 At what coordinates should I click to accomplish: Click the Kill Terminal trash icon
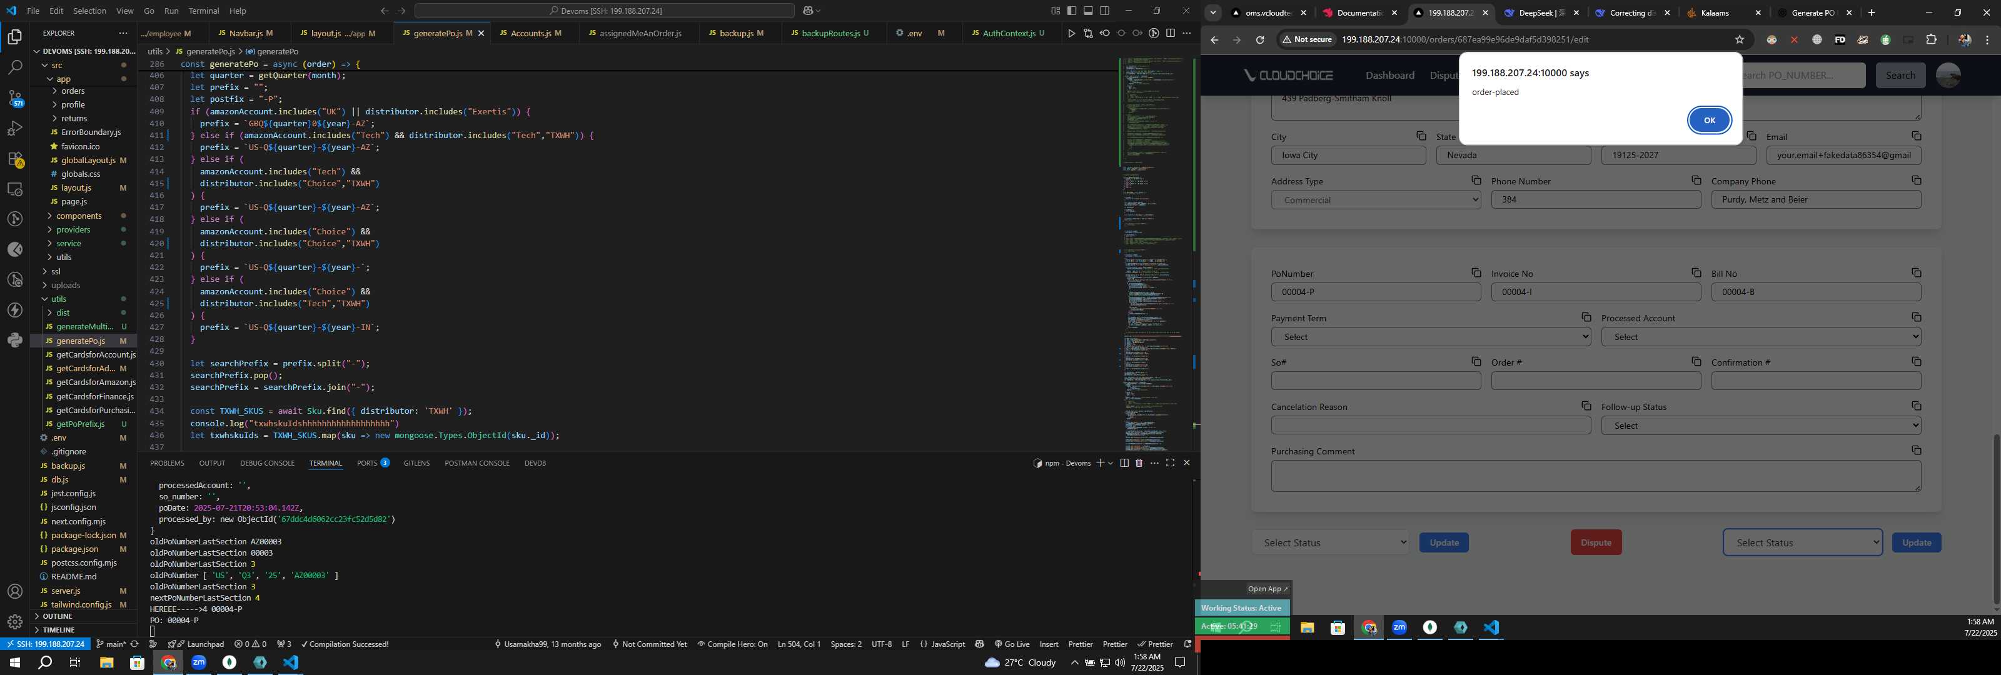pyautogui.click(x=1139, y=463)
